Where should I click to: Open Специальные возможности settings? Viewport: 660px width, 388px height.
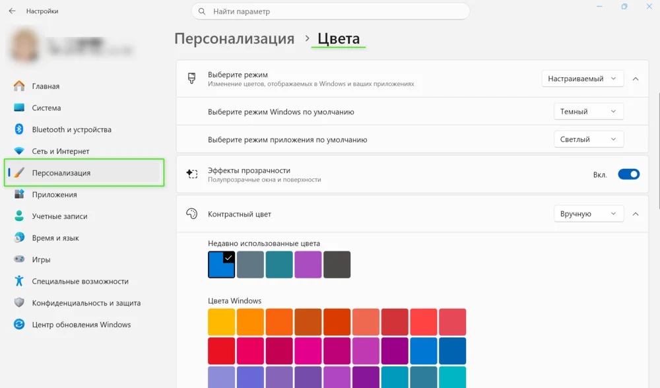coord(84,281)
